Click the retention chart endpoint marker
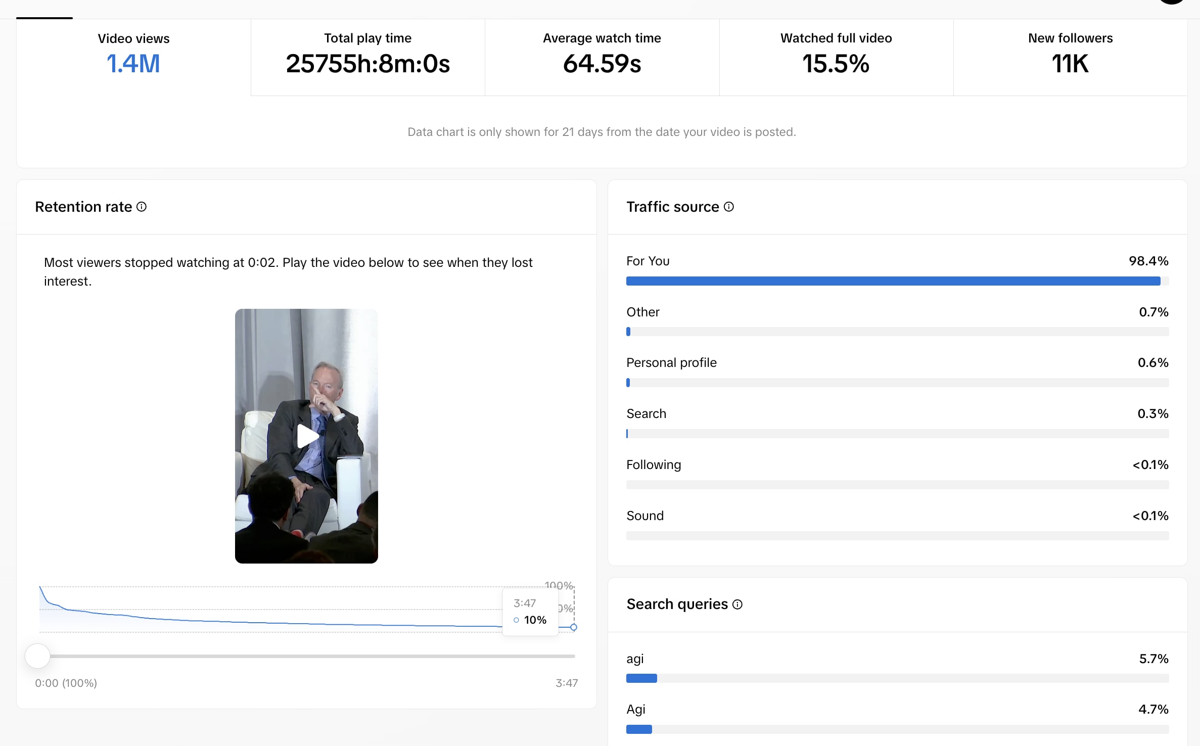The image size is (1200, 746). pos(573,627)
